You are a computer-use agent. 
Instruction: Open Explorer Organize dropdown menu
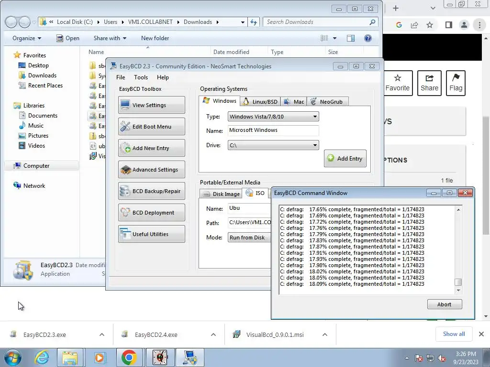pos(27,38)
